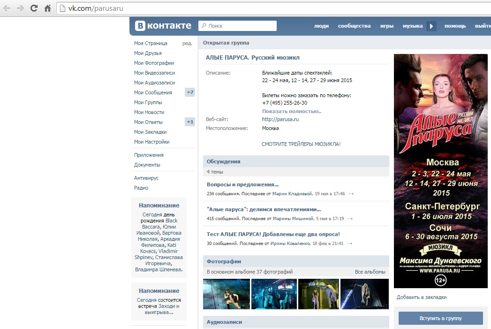
Task: Click the ВКонтакте logo
Action: click(x=163, y=26)
